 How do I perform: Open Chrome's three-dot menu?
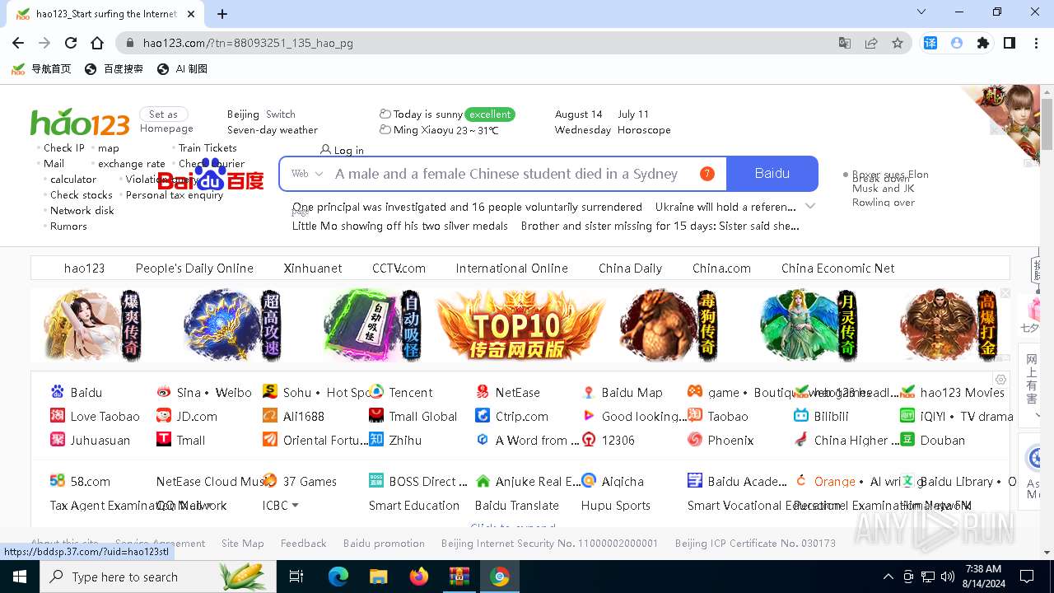1036,43
